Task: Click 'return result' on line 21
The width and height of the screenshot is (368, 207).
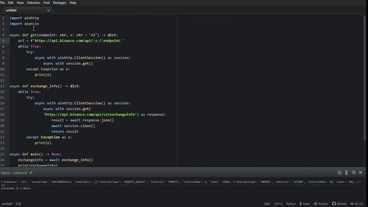Action: (65, 132)
